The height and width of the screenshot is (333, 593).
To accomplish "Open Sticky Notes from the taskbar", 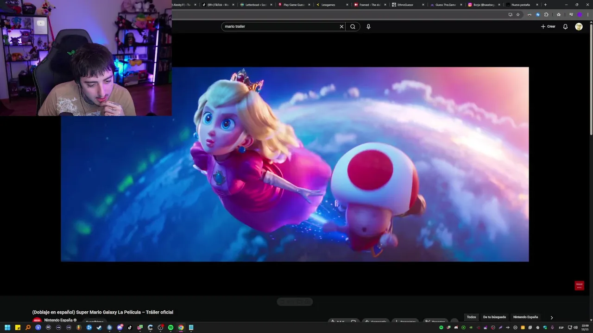I will (x=18, y=327).
